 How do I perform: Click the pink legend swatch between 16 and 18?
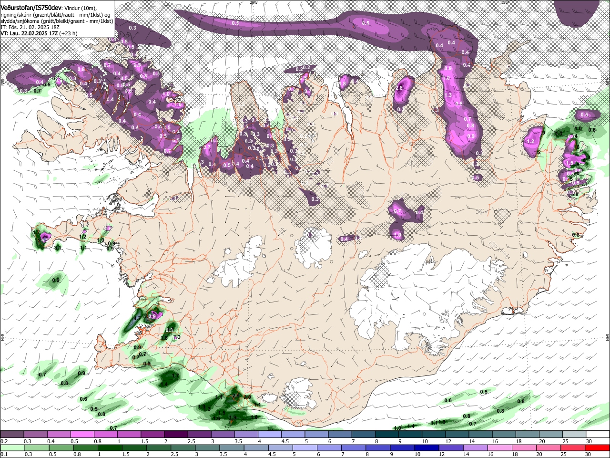tap(500, 448)
